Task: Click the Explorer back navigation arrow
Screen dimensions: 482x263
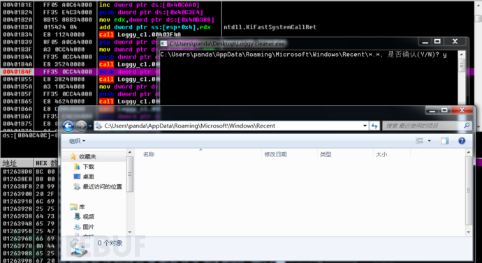Action: click(68, 126)
